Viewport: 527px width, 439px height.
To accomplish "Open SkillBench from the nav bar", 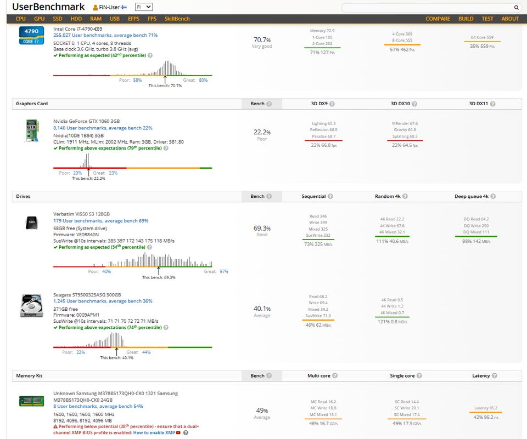I will [x=177, y=19].
